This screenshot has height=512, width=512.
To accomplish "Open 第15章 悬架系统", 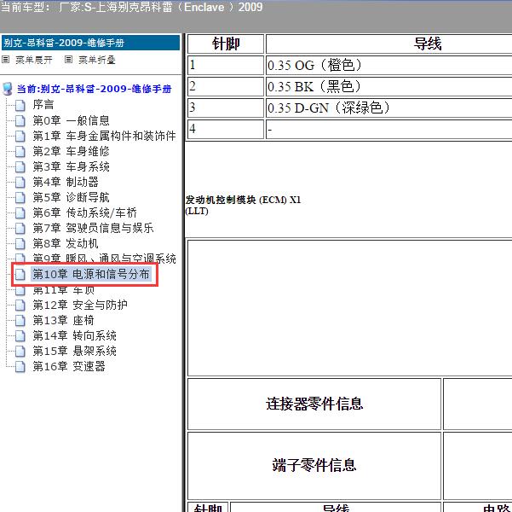I will tap(74, 351).
